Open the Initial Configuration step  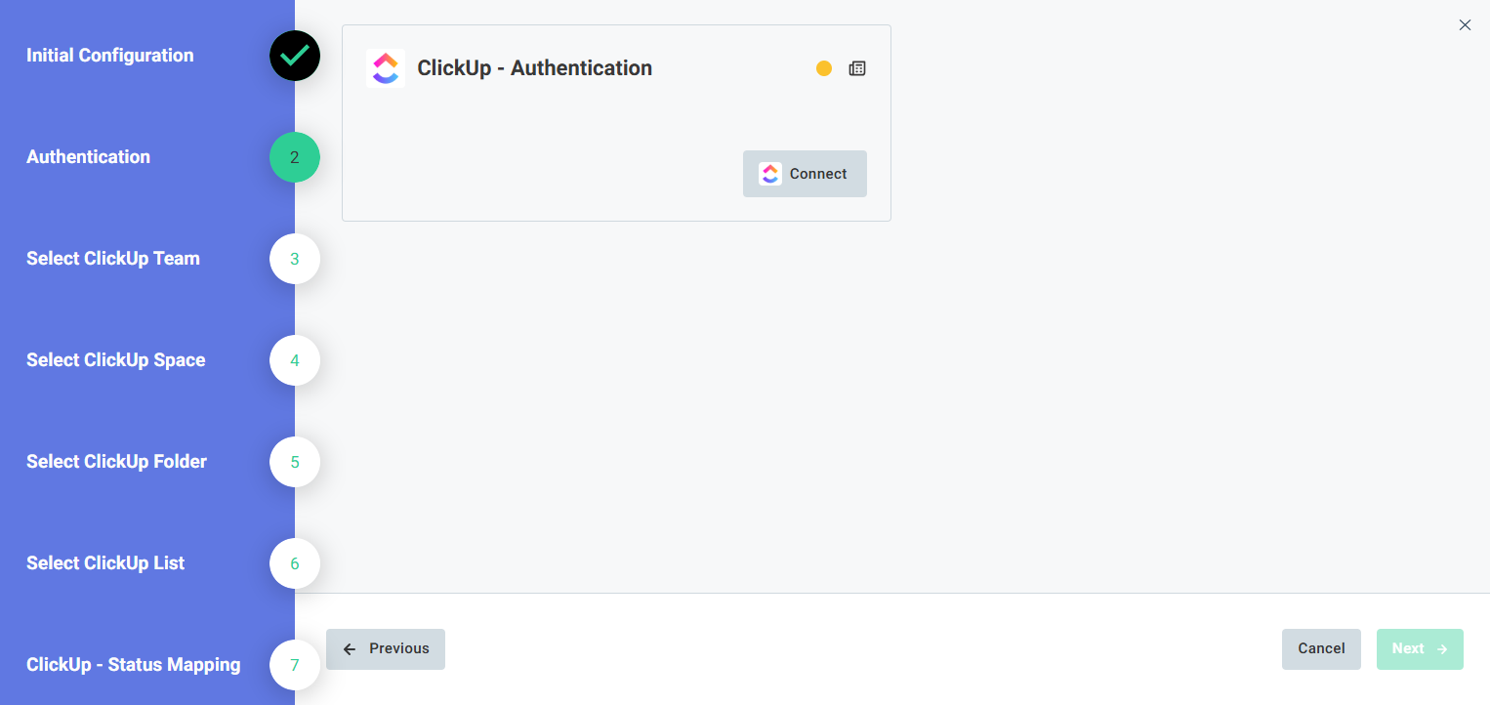[110, 56]
